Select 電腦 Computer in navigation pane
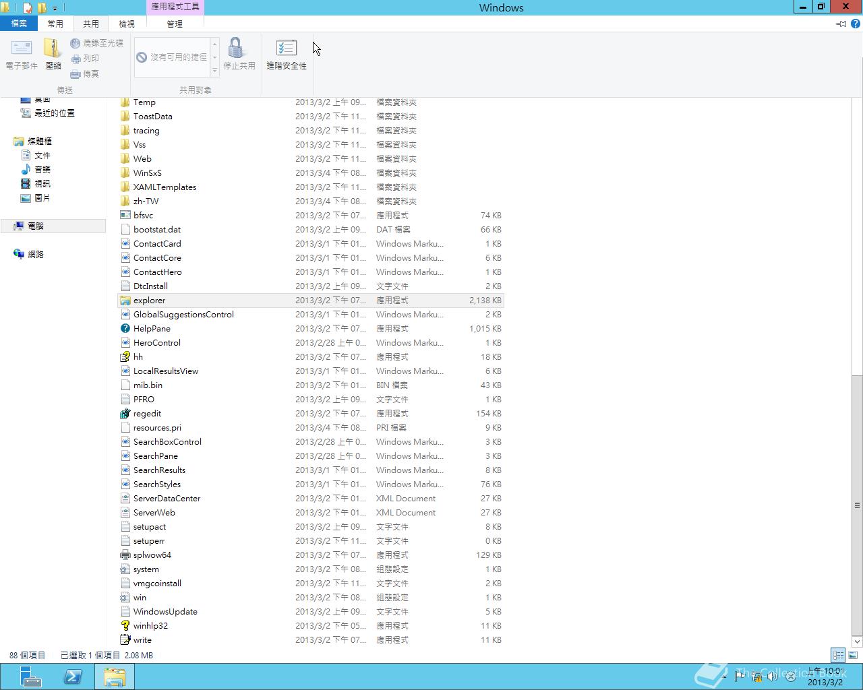The image size is (863, 690). coord(53,226)
